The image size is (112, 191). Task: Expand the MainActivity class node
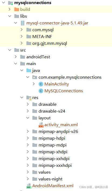[34, 84]
